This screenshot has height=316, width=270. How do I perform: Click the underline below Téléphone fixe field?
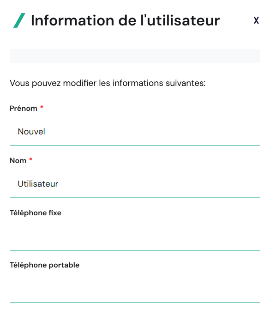135,250
